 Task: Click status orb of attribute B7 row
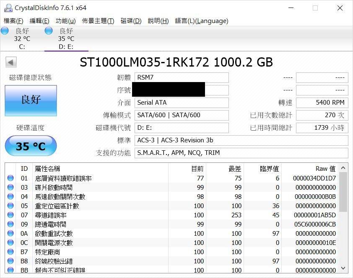[x=10, y=252]
